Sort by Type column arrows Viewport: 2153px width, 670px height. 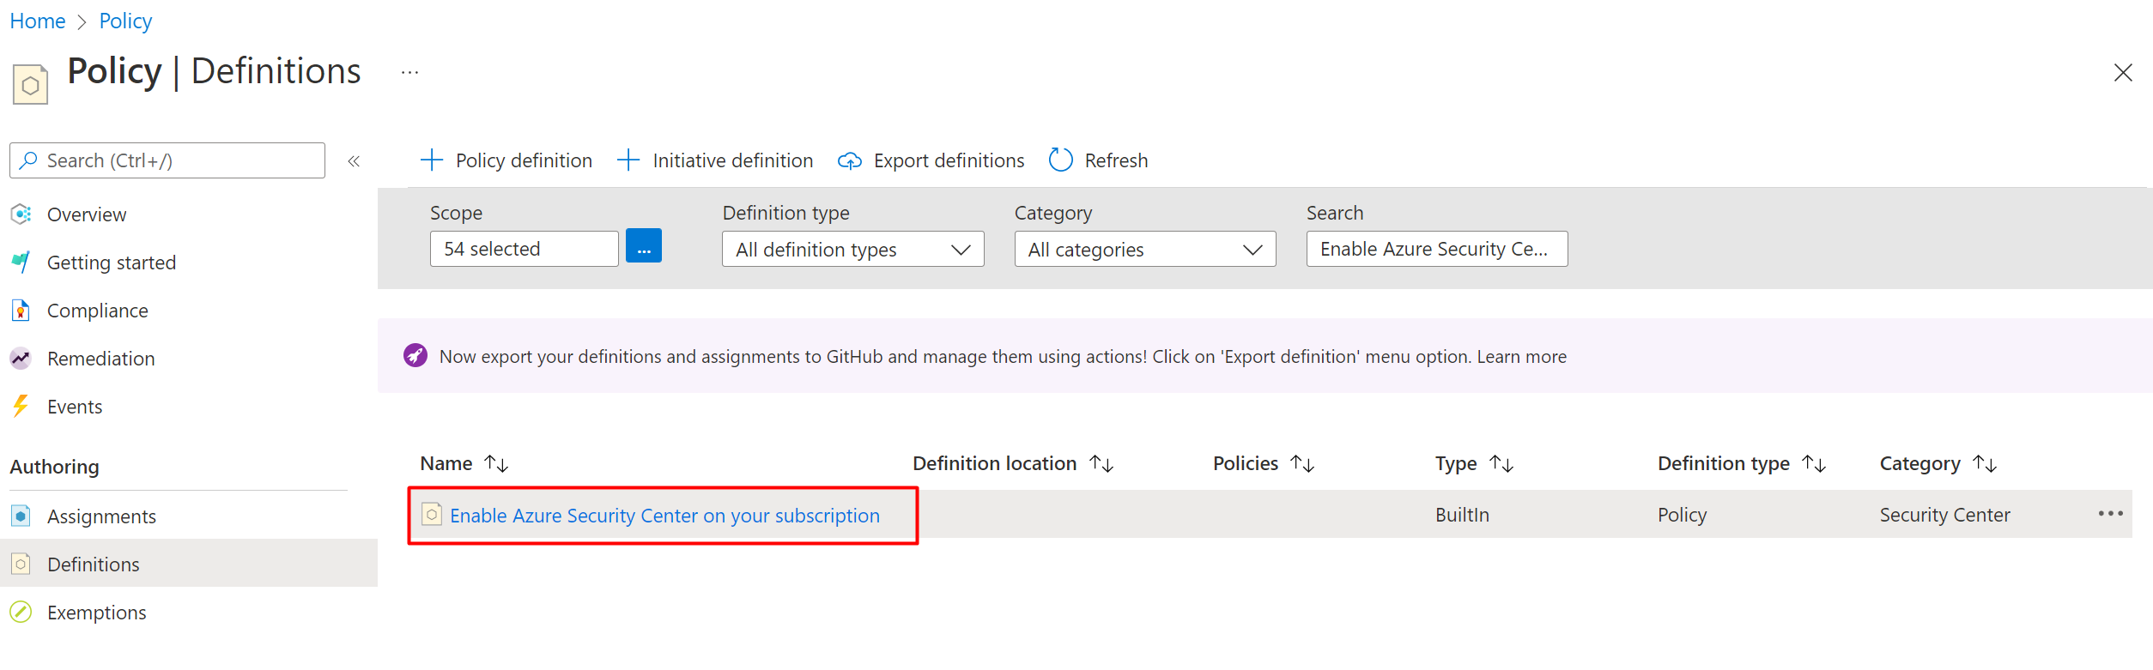click(x=1501, y=463)
